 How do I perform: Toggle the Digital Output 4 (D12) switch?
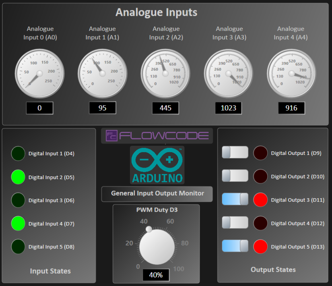[235, 222]
